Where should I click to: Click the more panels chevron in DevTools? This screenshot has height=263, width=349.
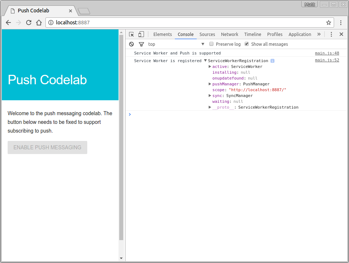coord(319,34)
